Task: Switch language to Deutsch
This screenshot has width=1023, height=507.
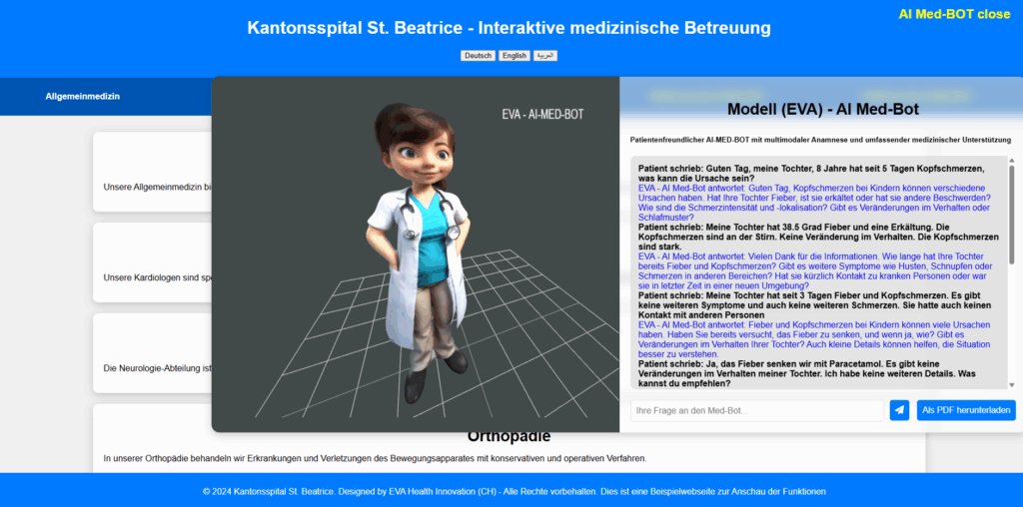Action: pos(478,56)
